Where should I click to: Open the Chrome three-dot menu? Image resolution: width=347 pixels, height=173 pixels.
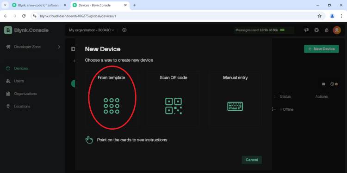point(341,16)
